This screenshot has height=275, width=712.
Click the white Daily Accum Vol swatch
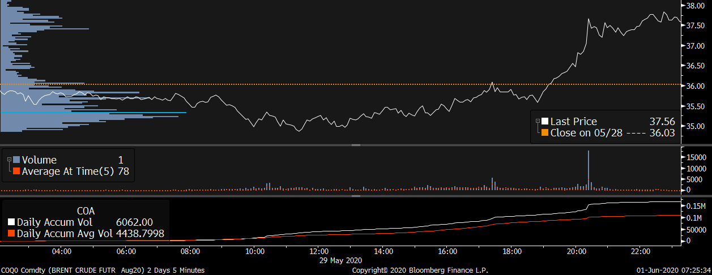tap(11, 222)
